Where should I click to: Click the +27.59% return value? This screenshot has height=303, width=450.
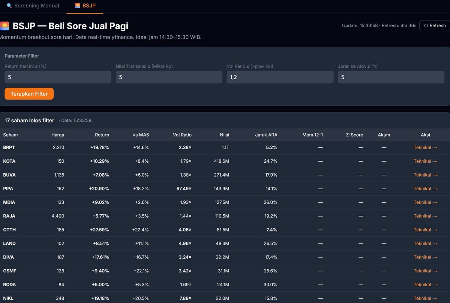tap(100, 230)
